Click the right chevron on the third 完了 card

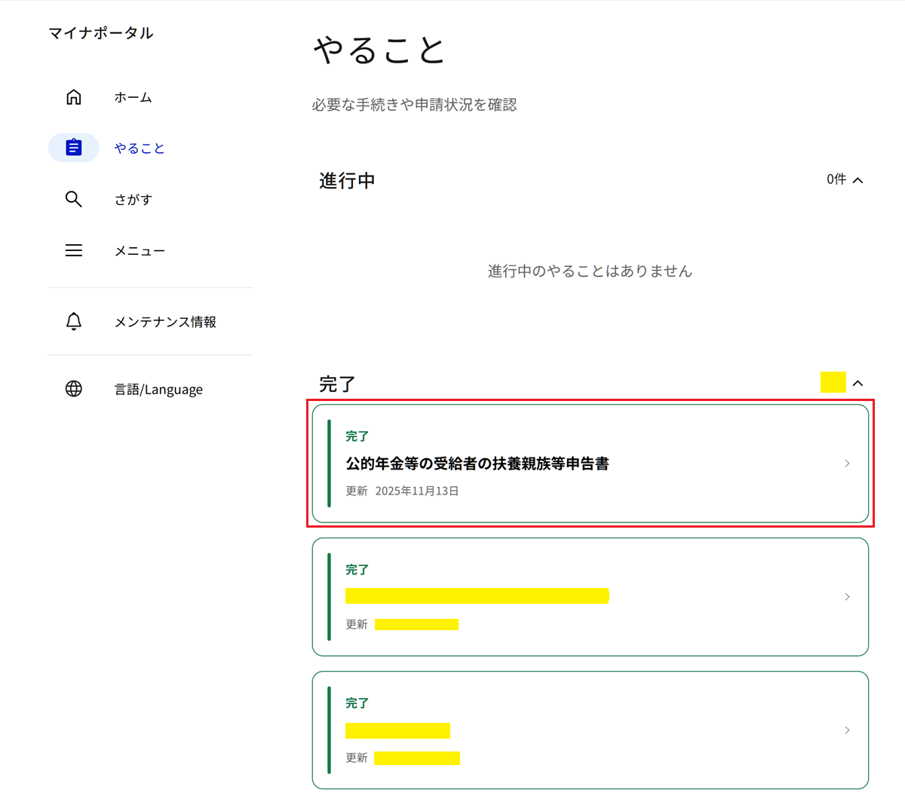tap(847, 730)
